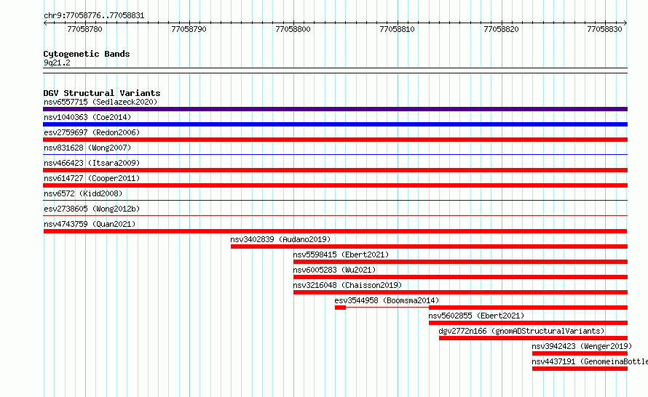Click nsv5602855 (Ebert2021) label
Screen dimensions: 648x397
[476, 316]
